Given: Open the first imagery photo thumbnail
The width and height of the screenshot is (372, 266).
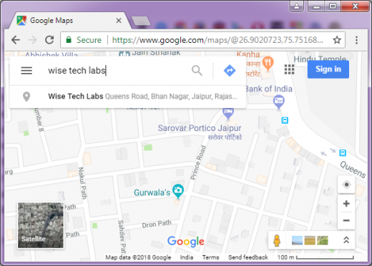Looking at the screenshot, I should click(297, 240).
